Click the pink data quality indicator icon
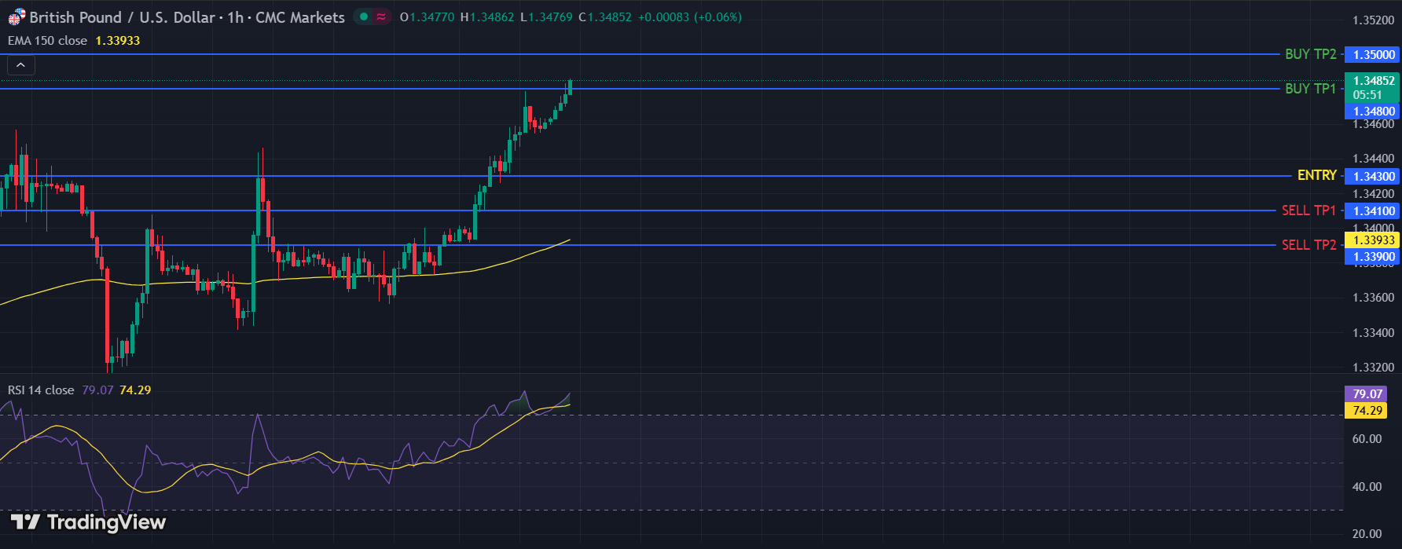Image resolution: width=1402 pixels, height=549 pixels. coord(381,16)
